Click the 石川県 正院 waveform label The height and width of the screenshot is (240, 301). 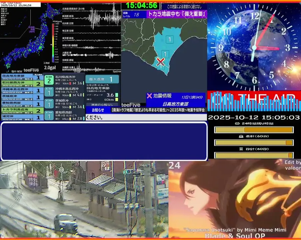click(68, 23)
